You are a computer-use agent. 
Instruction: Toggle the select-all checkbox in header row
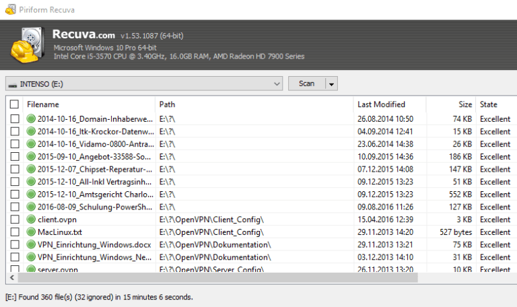(x=14, y=104)
